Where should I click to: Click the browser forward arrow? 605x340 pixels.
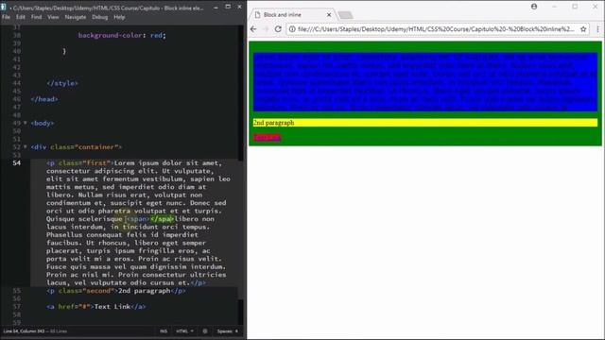pos(266,29)
